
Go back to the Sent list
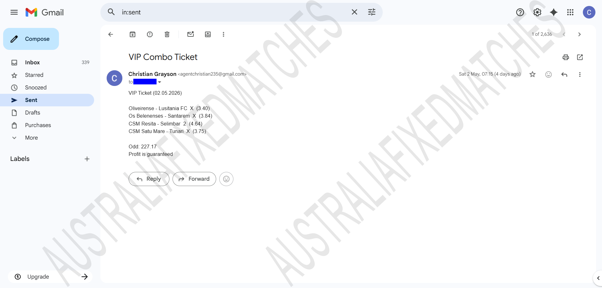[110, 34]
